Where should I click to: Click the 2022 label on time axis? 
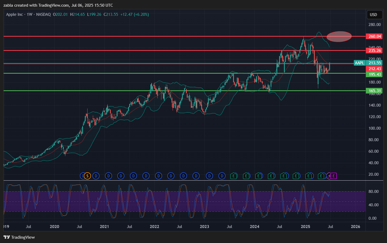pyautogui.click(x=154, y=227)
